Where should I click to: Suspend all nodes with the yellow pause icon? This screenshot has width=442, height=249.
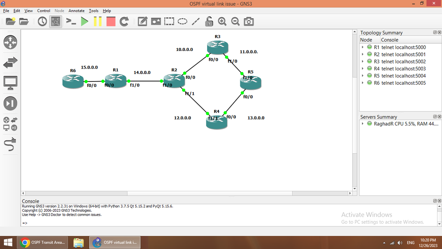point(97,21)
